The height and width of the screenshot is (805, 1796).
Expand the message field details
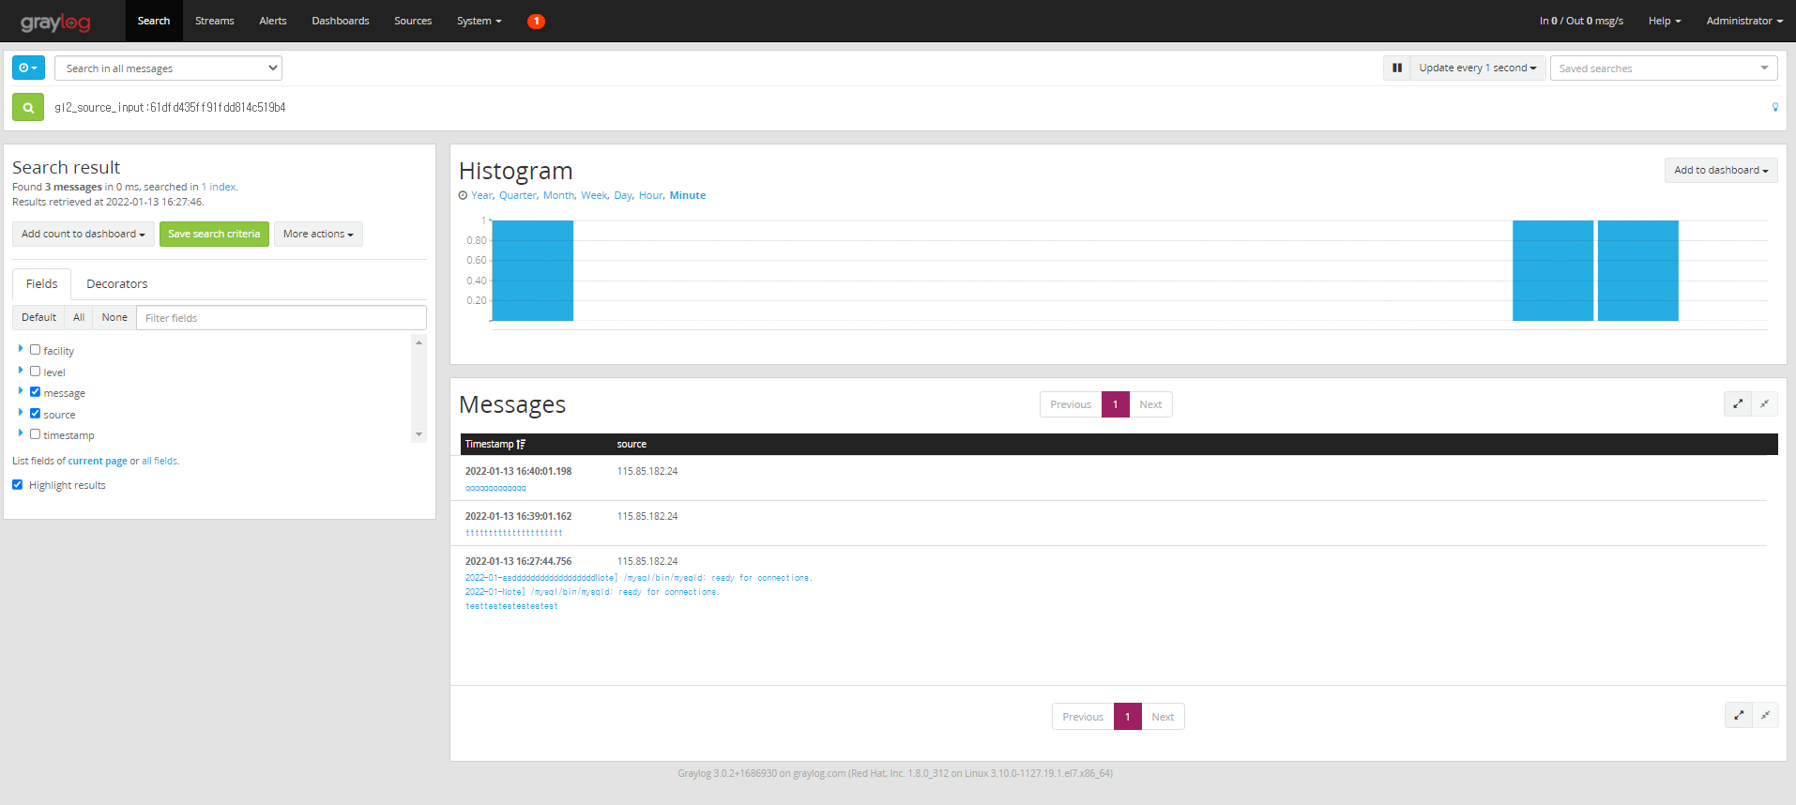point(21,390)
